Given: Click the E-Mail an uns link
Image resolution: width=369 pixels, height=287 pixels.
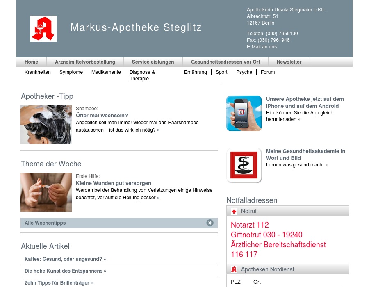Looking at the screenshot, I should point(262,47).
